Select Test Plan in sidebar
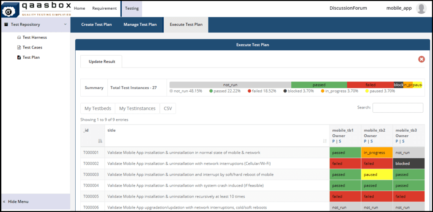Image resolution: width=433 pixels, height=212 pixels. tap(31, 57)
